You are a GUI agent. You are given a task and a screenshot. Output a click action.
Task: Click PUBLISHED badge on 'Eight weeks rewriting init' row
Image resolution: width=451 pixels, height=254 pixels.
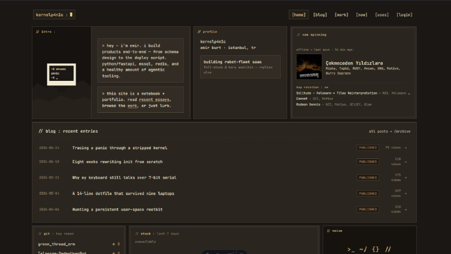click(367, 162)
